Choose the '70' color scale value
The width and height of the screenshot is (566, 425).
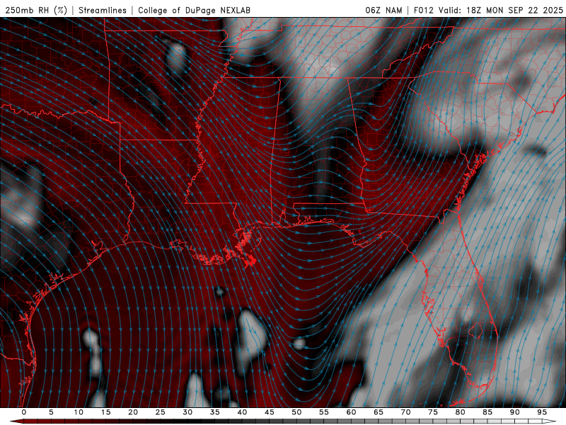click(x=405, y=412)
